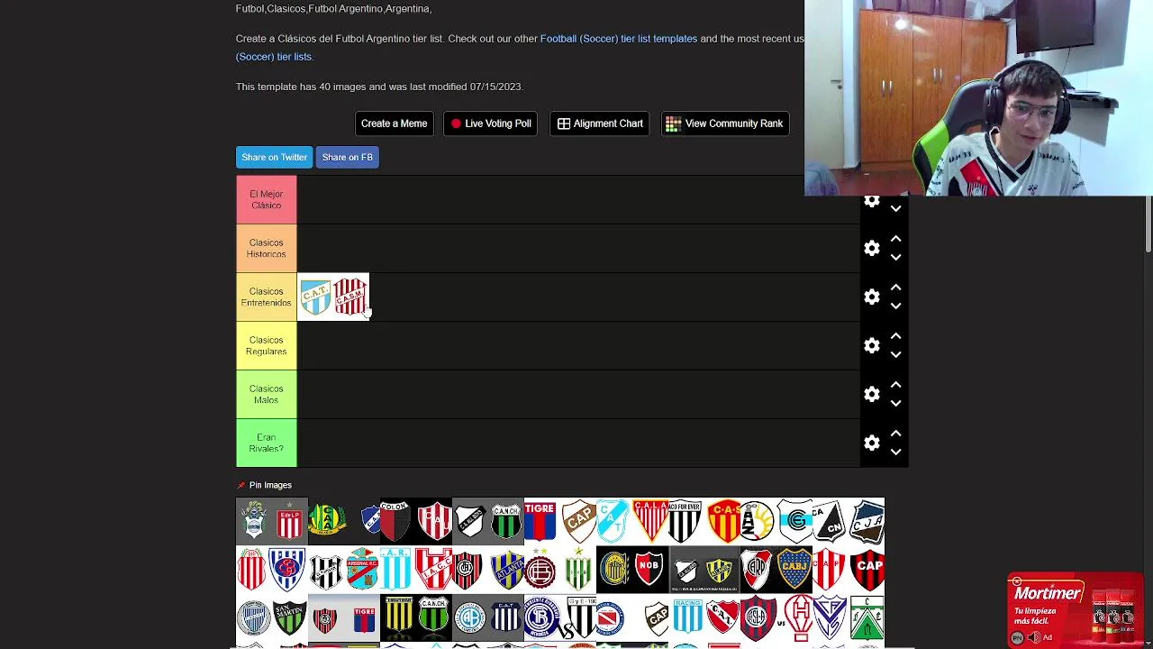The height and width of the screenshot is (649, 1153).
Task: Pick the Gimnasia vs Estudiantes (EdeLP) image
Action: [272, 521]
